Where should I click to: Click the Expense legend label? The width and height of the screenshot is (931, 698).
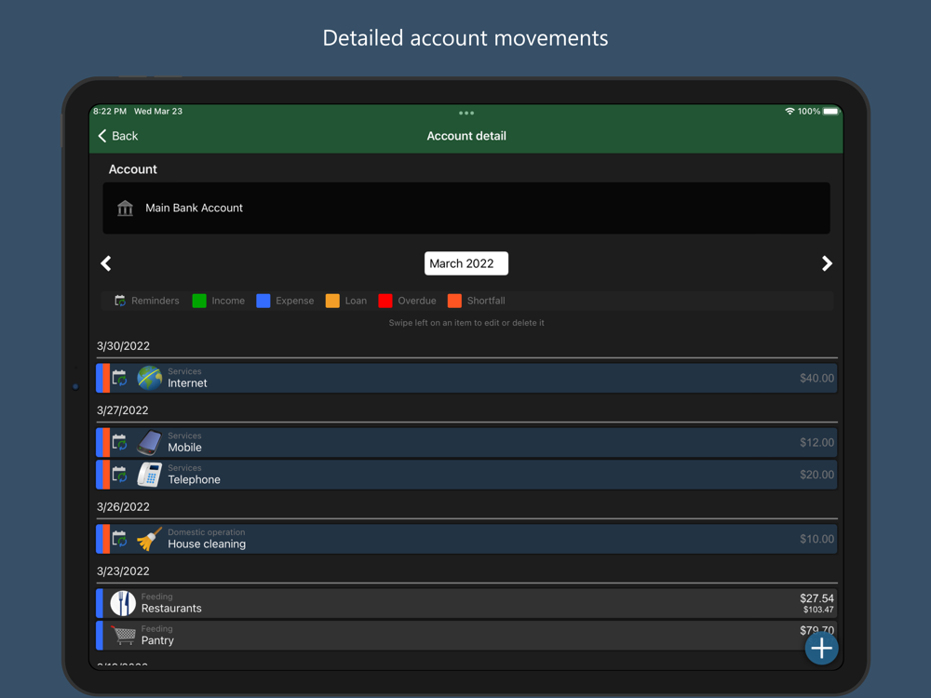(x=294, y=301)
